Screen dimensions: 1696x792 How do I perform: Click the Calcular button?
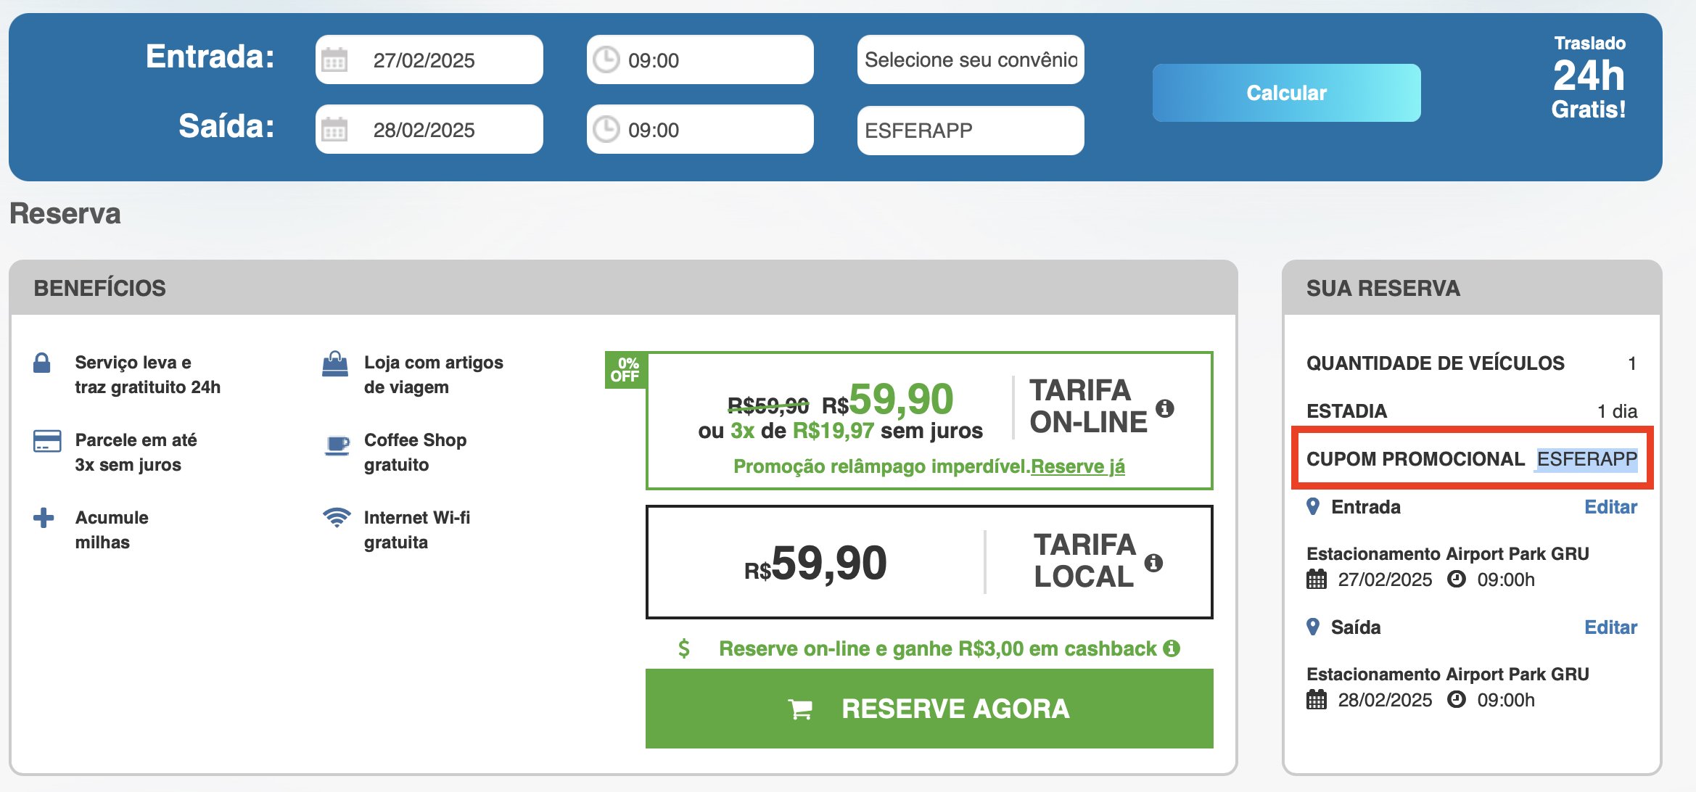click(1286, 93)
